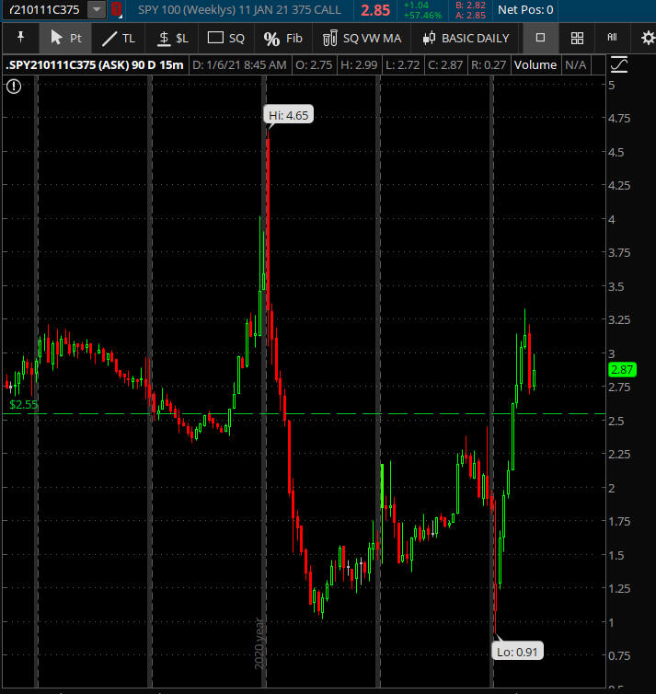The height and width of the screenshot is (694, 656).
Task: Click the header date D: 1/6/21 8:45 AM
Action: (239, 65)
